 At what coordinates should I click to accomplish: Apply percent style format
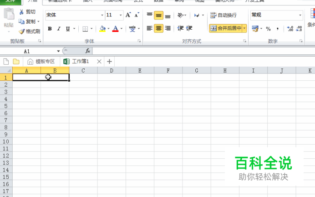tap(268, 29)
